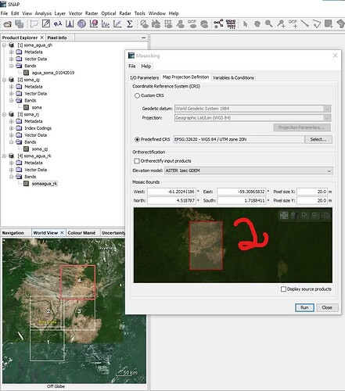Image resolution: width=345 pixels, height=391 pixels.
Task: Expand Metadata under [1] soma_agua_qh
Action: (11, 52)
